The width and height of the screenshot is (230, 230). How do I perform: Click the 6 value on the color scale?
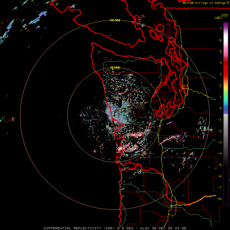tap(221, 40)
